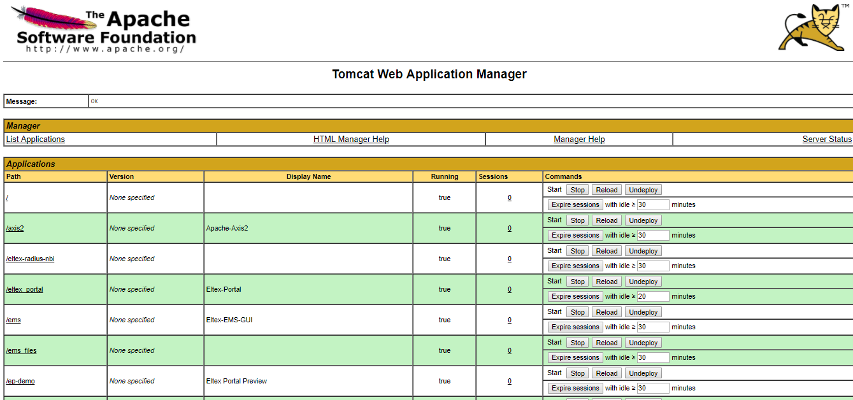853x400 pixels.
Task: Expire sessions for /ems_files application
Action: pyautogui.click(x=575, y=357)
